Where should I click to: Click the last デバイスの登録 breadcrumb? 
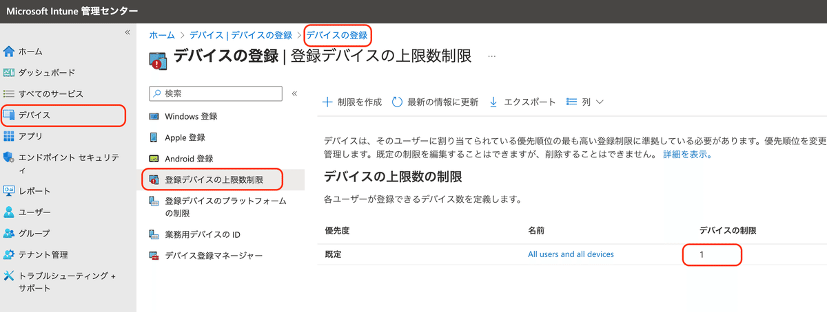(337, 34)
